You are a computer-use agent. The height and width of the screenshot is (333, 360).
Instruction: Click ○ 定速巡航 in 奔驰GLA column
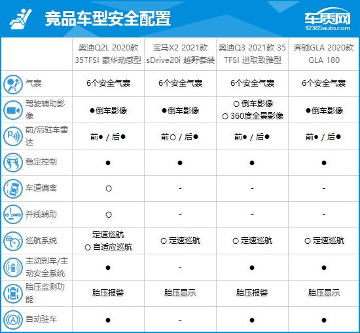325,241
